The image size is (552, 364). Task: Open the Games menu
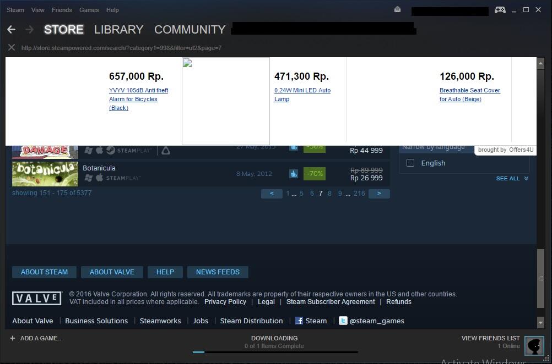[89, 10]
